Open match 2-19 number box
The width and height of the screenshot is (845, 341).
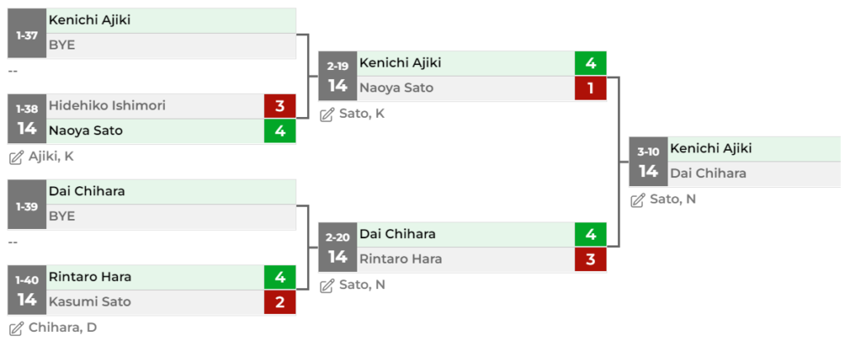coord(338,77)
